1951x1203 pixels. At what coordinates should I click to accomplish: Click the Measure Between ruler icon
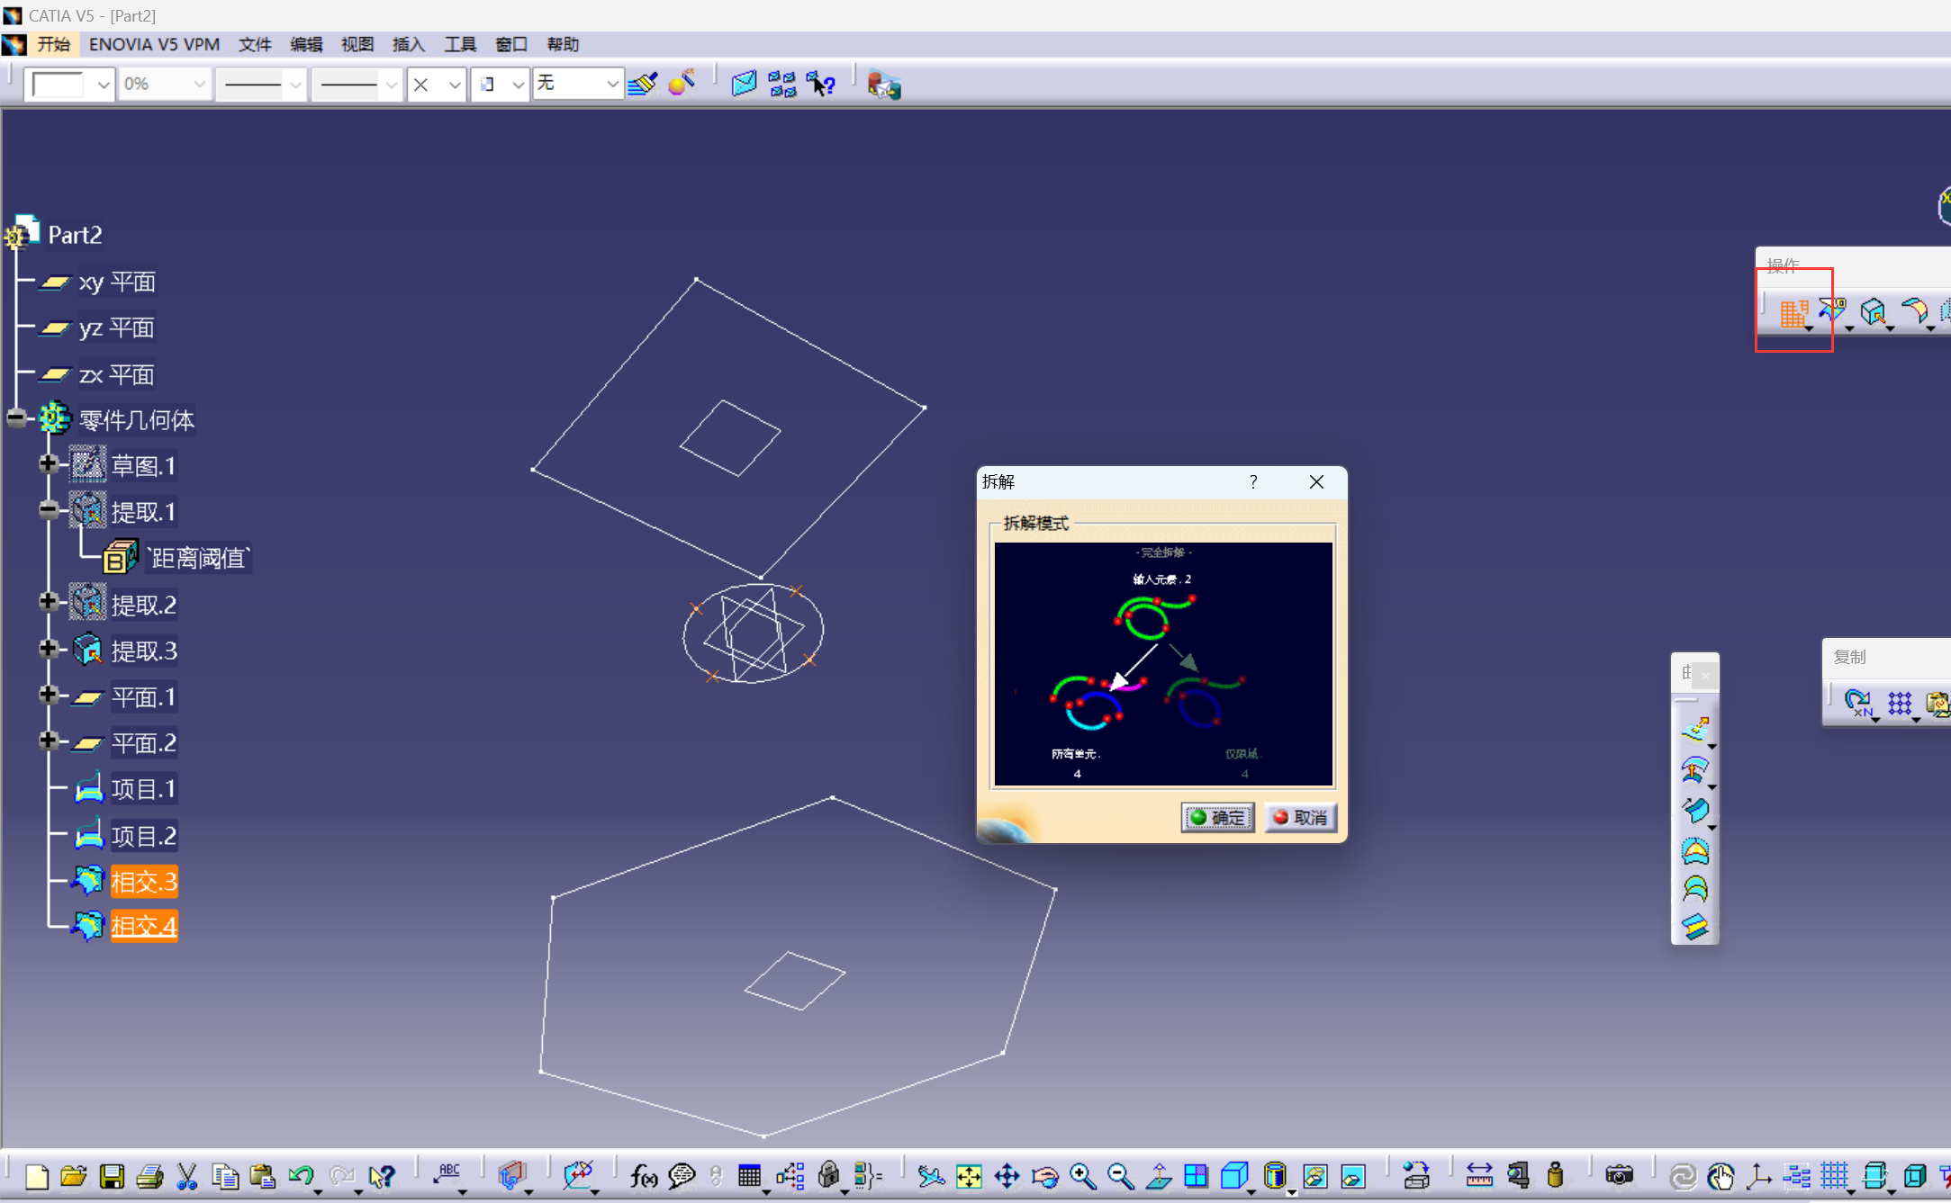(1479, 1176)
